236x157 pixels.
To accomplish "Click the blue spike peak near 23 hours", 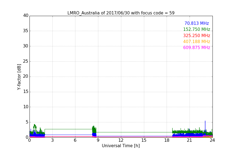I will tap(205, 121).
